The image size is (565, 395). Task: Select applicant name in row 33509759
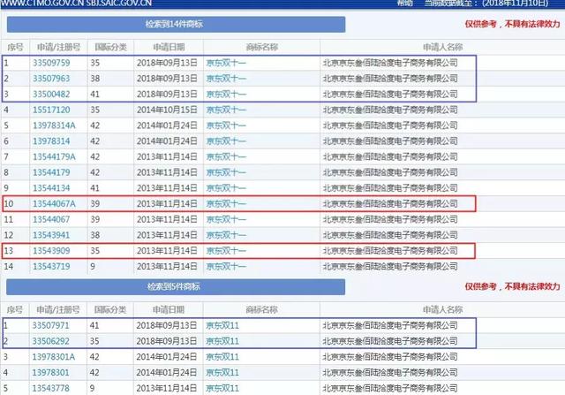point(390,63)
